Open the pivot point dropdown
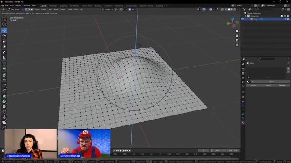291x163 pixels. point(116,9)
